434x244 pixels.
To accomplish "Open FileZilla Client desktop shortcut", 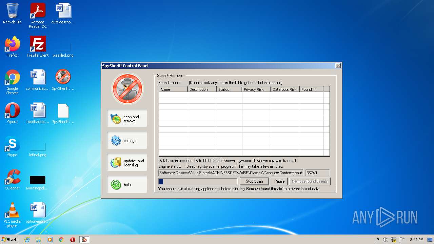I will coord(38,47).
